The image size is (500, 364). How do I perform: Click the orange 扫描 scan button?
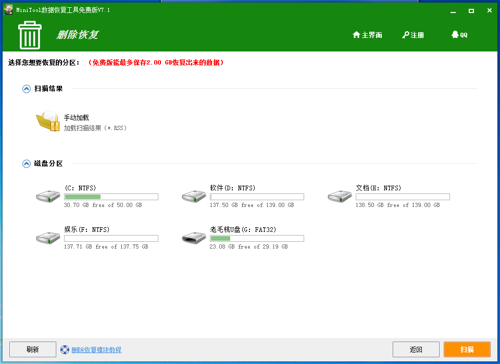467,349
